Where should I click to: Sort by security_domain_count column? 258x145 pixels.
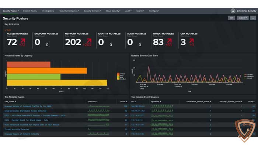(231, 102)
